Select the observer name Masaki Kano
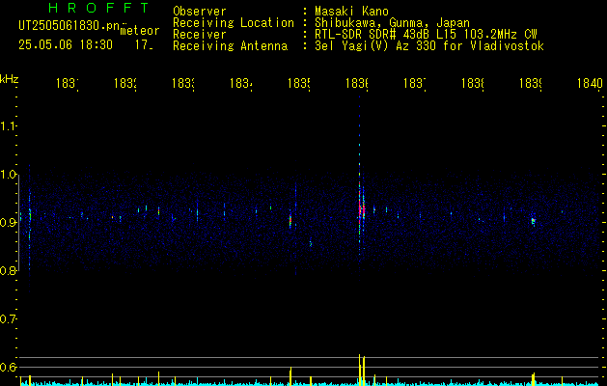 click(x=351, y=11)
